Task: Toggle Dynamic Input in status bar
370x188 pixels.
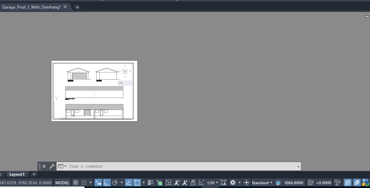Action: click(98, 183)
